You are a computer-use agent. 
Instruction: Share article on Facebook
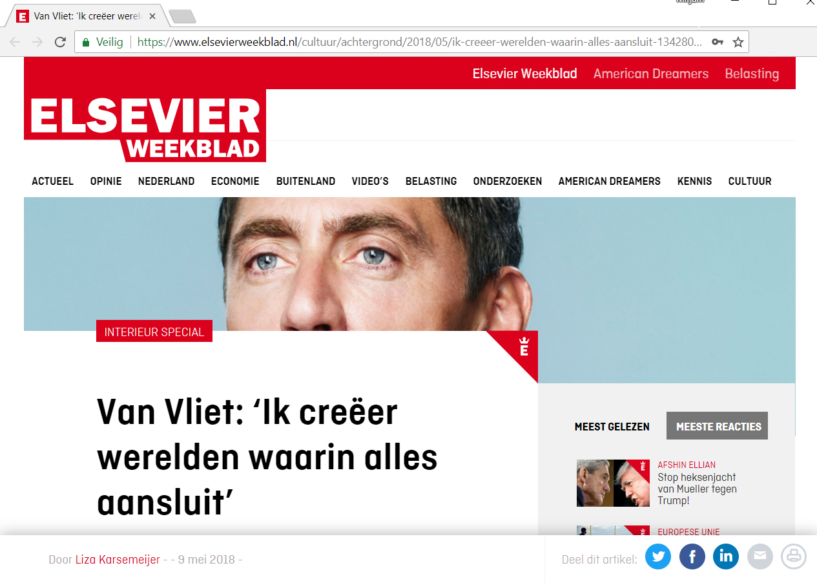tap(692, 556)
